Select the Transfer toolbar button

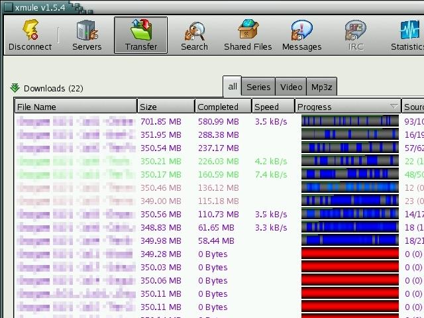click(x=141, y=36)
